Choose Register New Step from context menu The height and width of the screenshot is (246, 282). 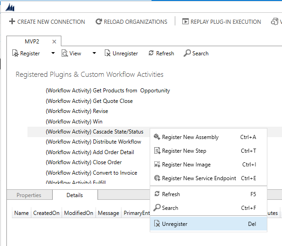click(208, 151)
